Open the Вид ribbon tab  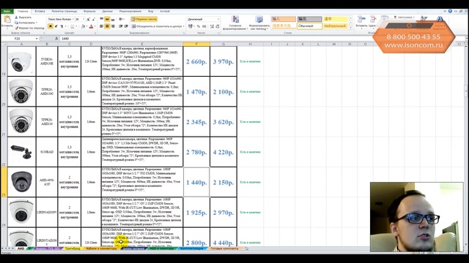151,12
